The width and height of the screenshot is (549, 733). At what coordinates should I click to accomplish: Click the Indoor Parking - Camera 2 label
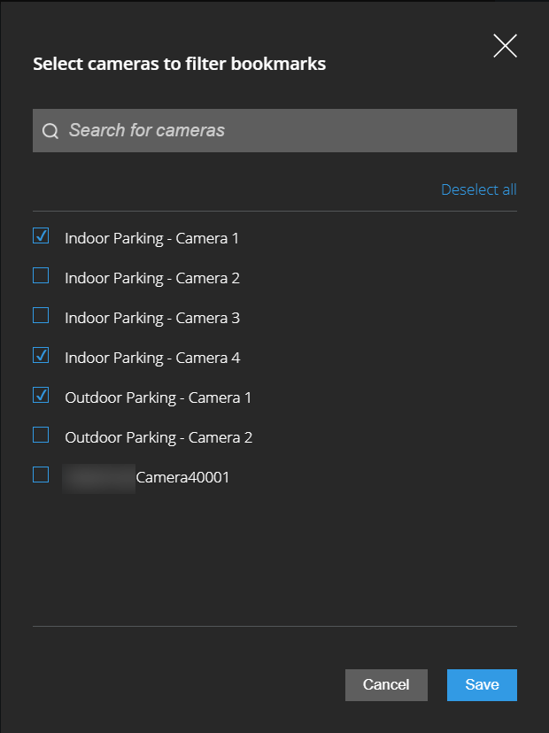point(152,277)
